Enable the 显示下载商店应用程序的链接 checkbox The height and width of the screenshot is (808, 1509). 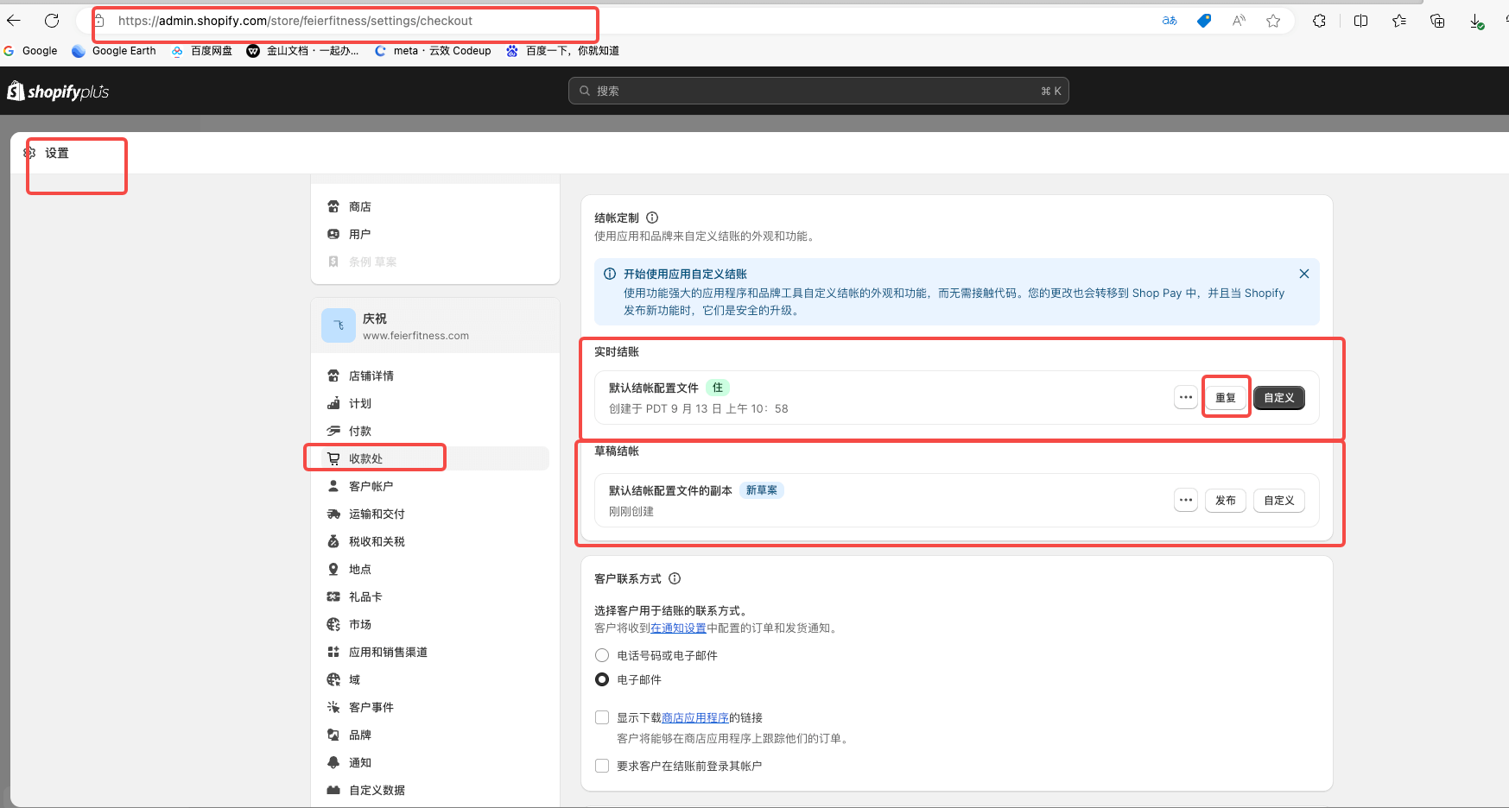(602, 717)
